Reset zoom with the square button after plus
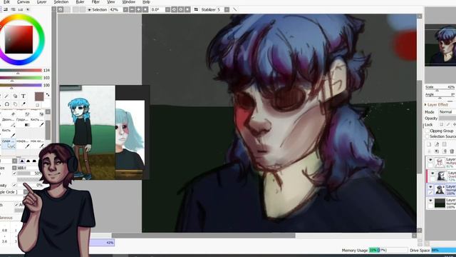The image size is (456, 257). point(145,9)
